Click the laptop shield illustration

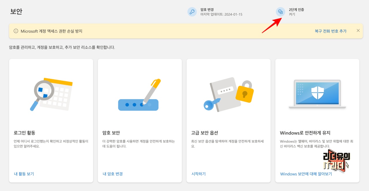click(x=317, y=94)
